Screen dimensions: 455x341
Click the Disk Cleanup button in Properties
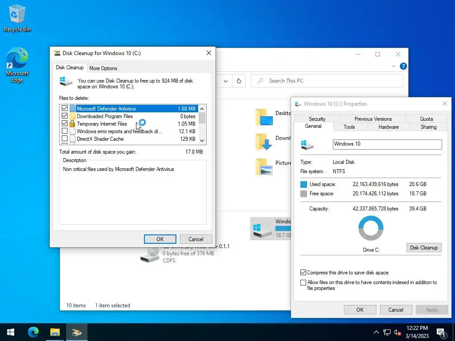tap(423, 248)
